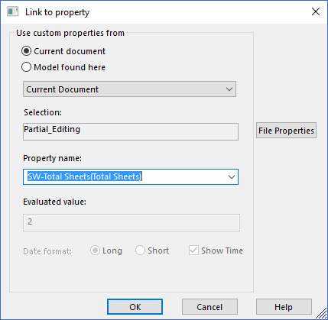Viewport: 328px width, 320px height.
Task: Choose the Short date format radio
Action: (x=140, y=251)
